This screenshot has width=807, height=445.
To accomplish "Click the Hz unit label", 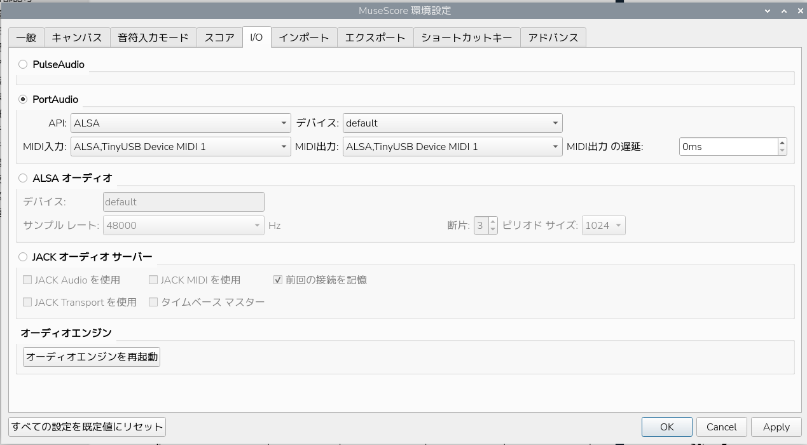I will click(x=274, y=225).
